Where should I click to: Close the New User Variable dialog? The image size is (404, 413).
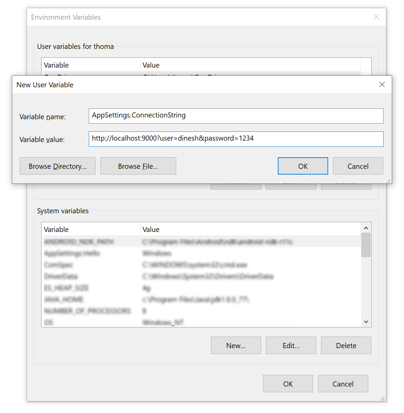(382, 85)
